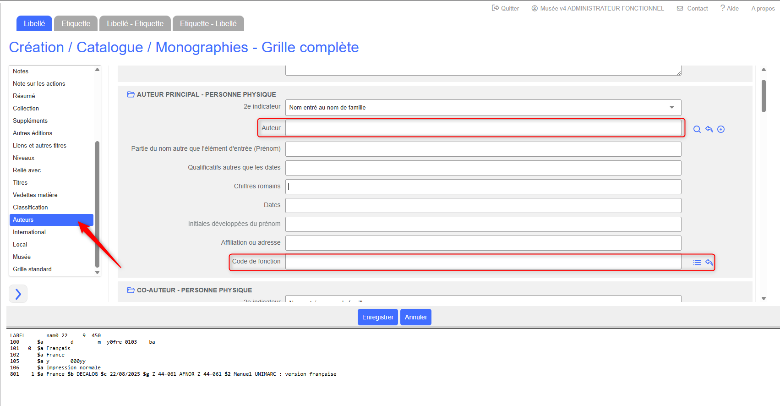
Task: Click the undo arrow beside Code de fonction
Action: [709, 263]
